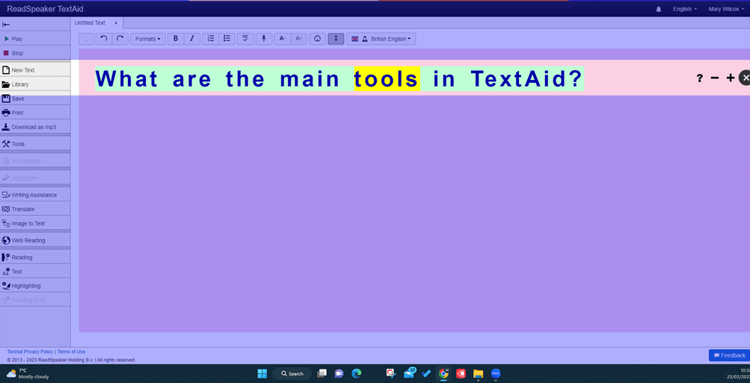Click the taskbar Search box
The image size is (750, 383).
(x=292, y=373)
